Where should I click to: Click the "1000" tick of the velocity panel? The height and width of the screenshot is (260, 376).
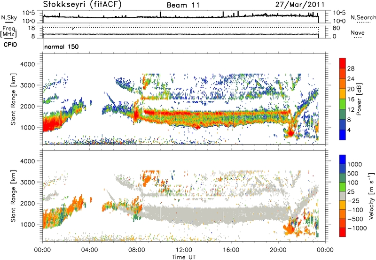[27, 224]
